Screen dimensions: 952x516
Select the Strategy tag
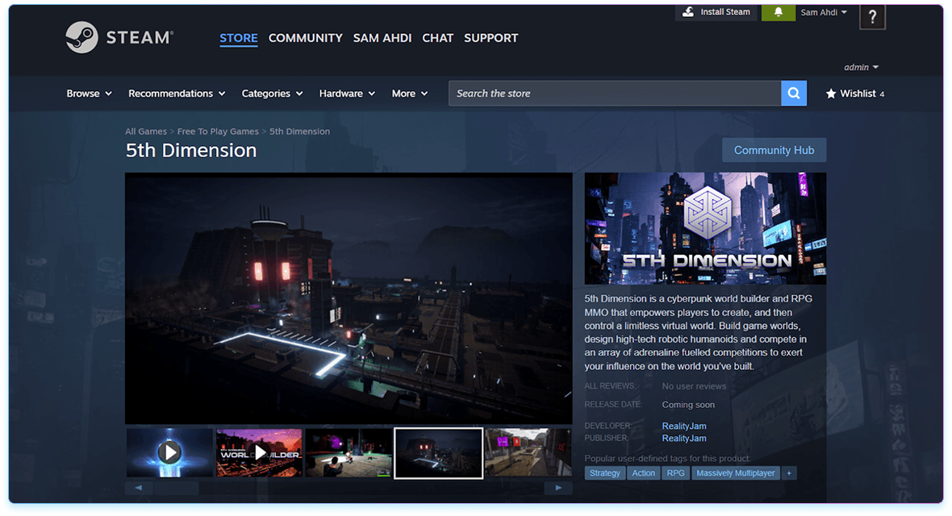click(605, 473)
